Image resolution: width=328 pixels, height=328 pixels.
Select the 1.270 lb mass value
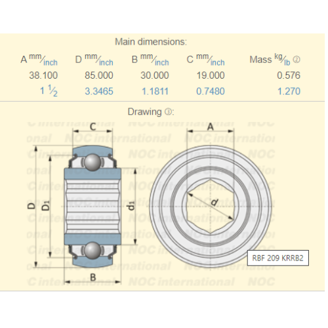pyautogui.click(x=289, y=91)
